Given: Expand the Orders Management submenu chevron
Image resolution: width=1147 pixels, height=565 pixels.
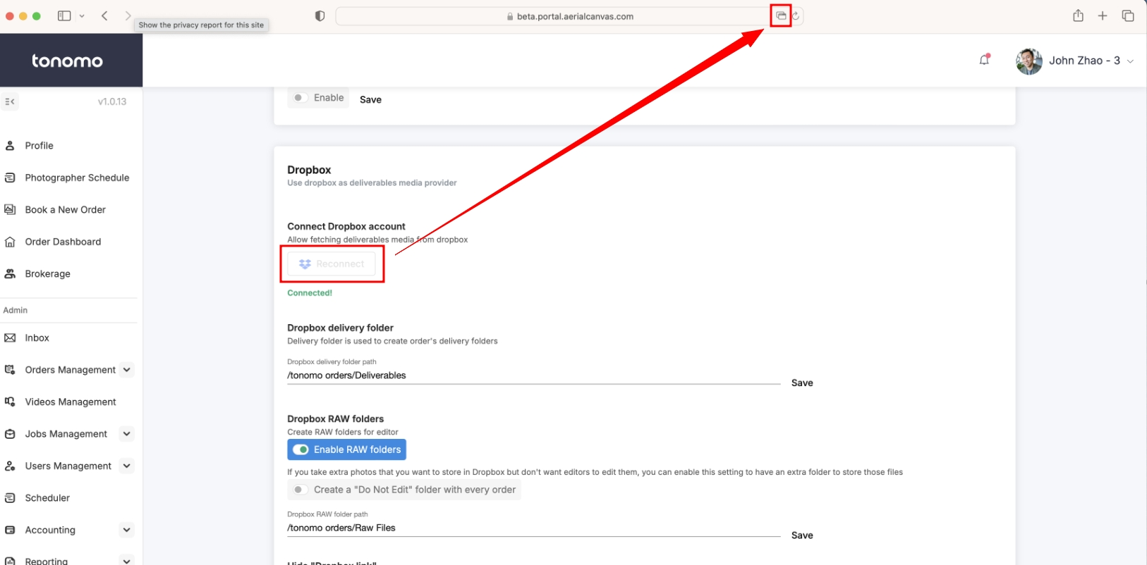Looking at the screenshot, I should tap(127, 370).
